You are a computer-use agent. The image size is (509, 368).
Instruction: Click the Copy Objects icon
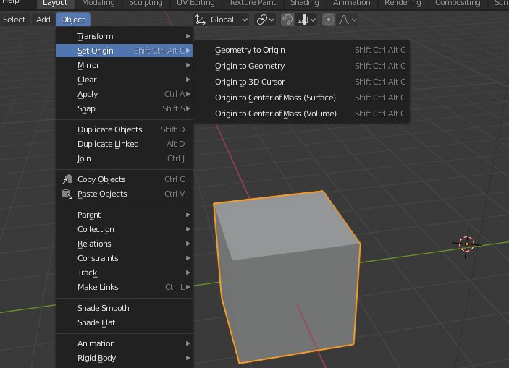click(x=67, y=179)
